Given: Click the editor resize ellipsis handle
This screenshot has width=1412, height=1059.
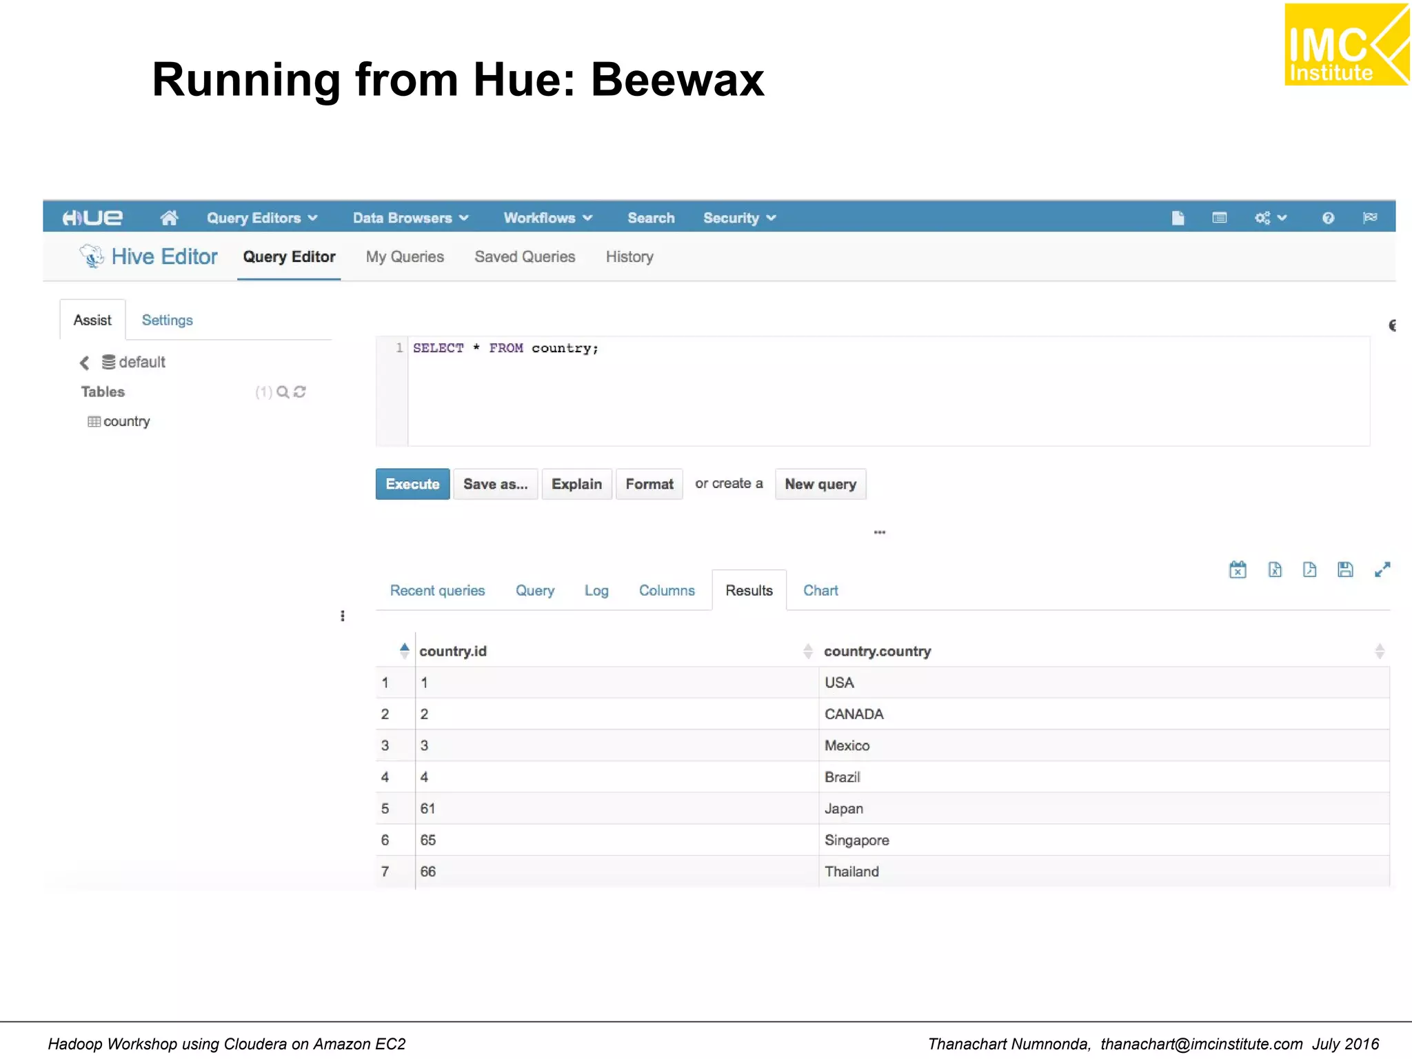Looking at the screenshot, I should click(880, 532).
